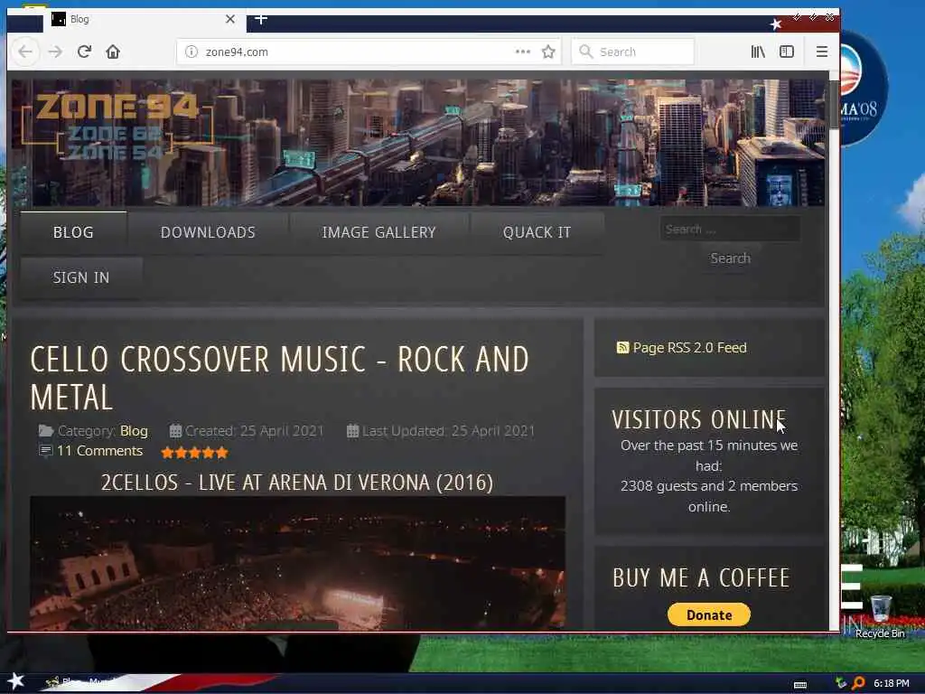
Task: Open the magnifier tray icon
Action: click(x=858, y=683)
